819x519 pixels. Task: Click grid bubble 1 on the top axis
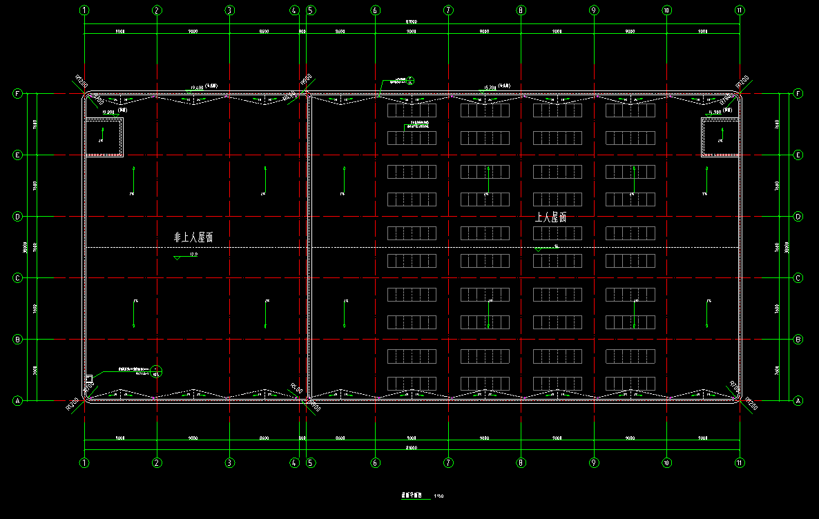[84, 10]
